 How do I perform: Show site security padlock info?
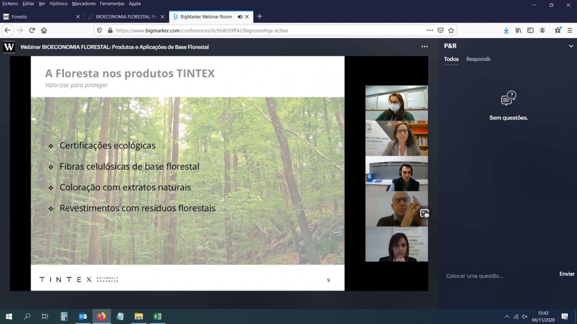(110, 31)
